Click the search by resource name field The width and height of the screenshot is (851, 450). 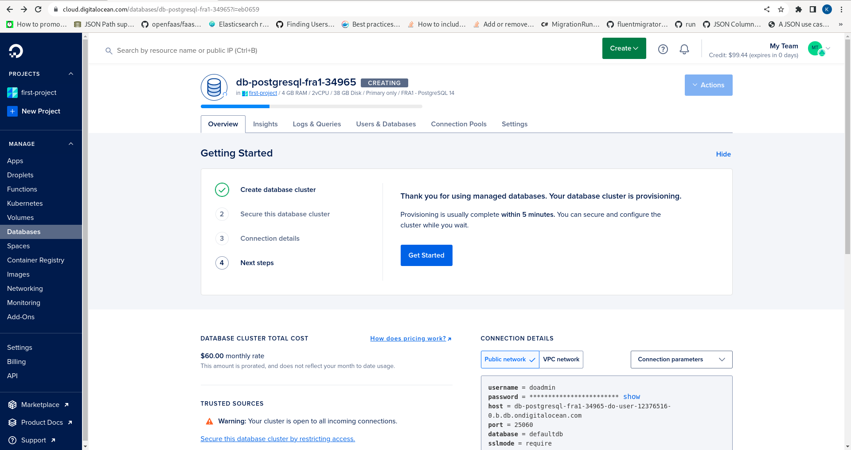click(187, 51)
